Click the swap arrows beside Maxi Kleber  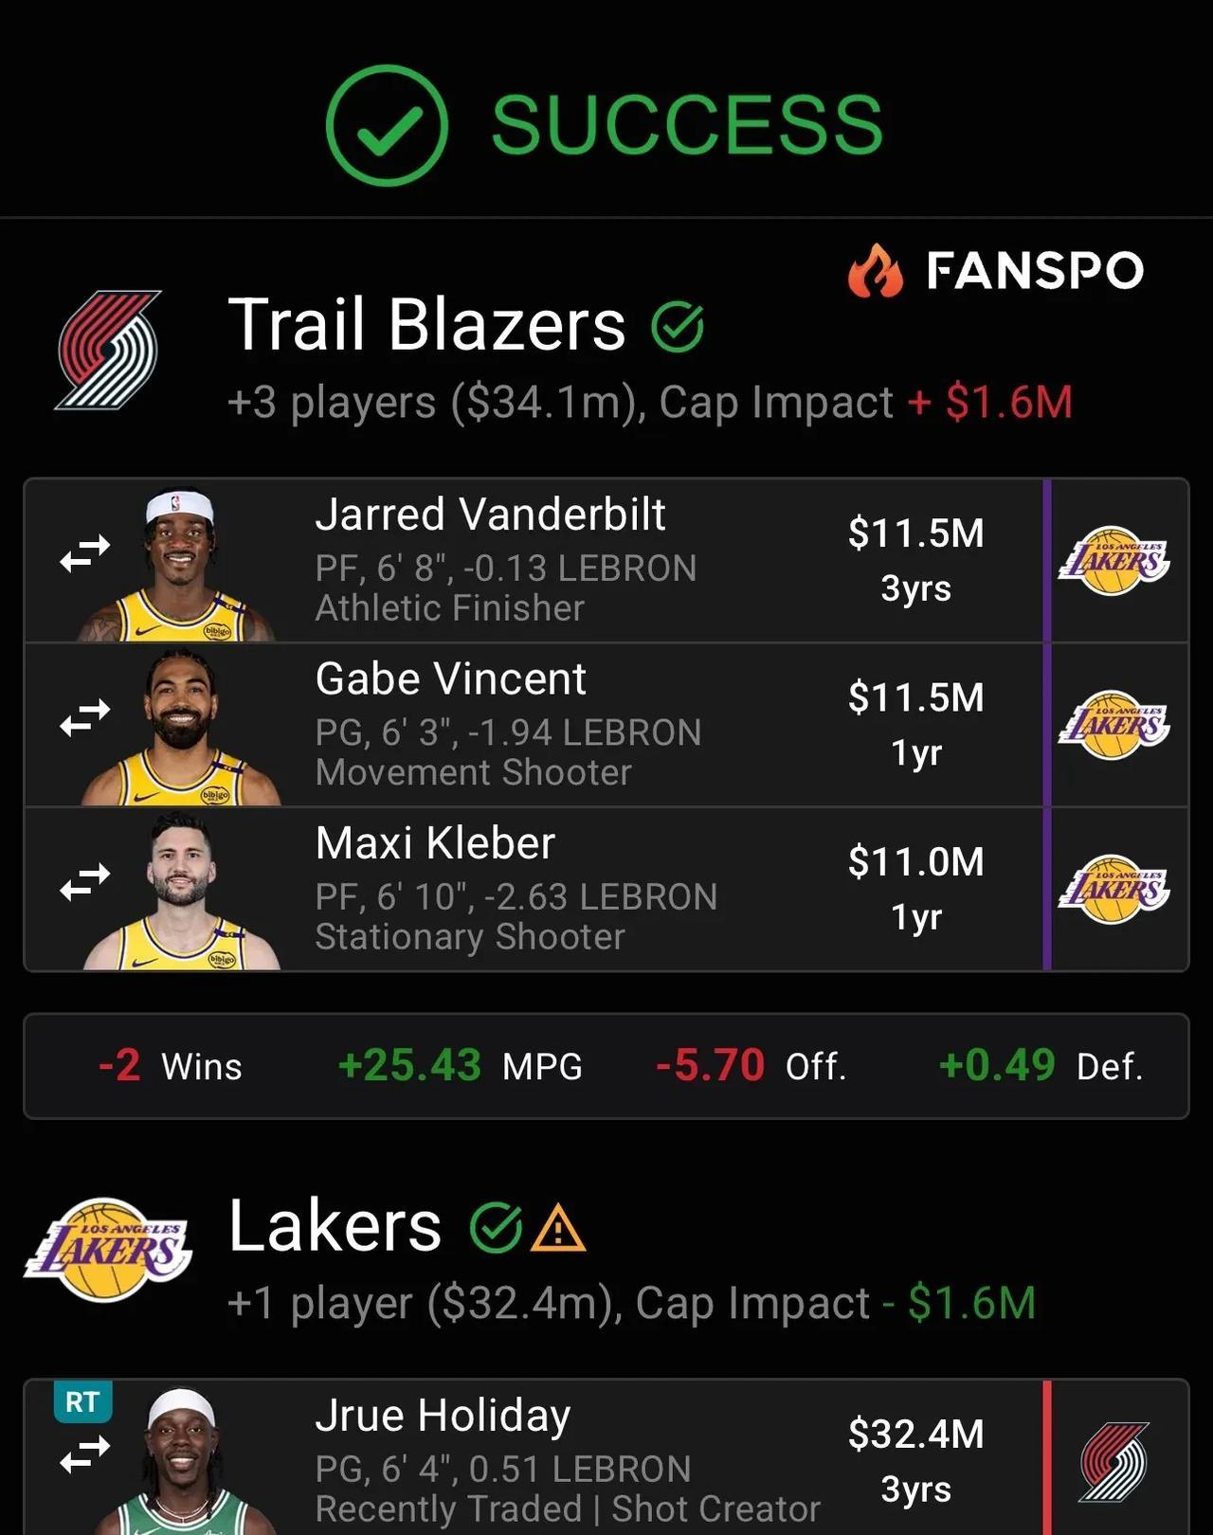click(85, 882)
